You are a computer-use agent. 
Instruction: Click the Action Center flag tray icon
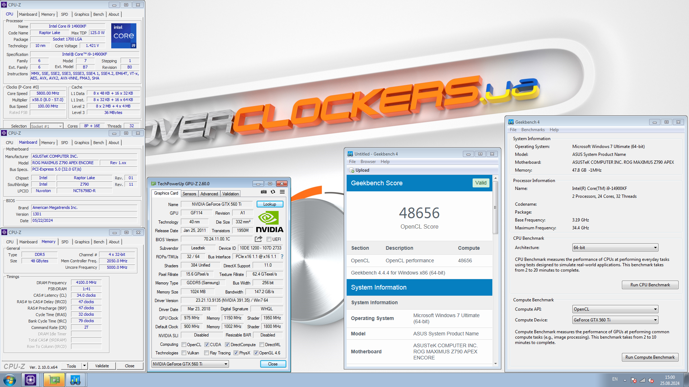pyautogui.click(x=634, y=380)
